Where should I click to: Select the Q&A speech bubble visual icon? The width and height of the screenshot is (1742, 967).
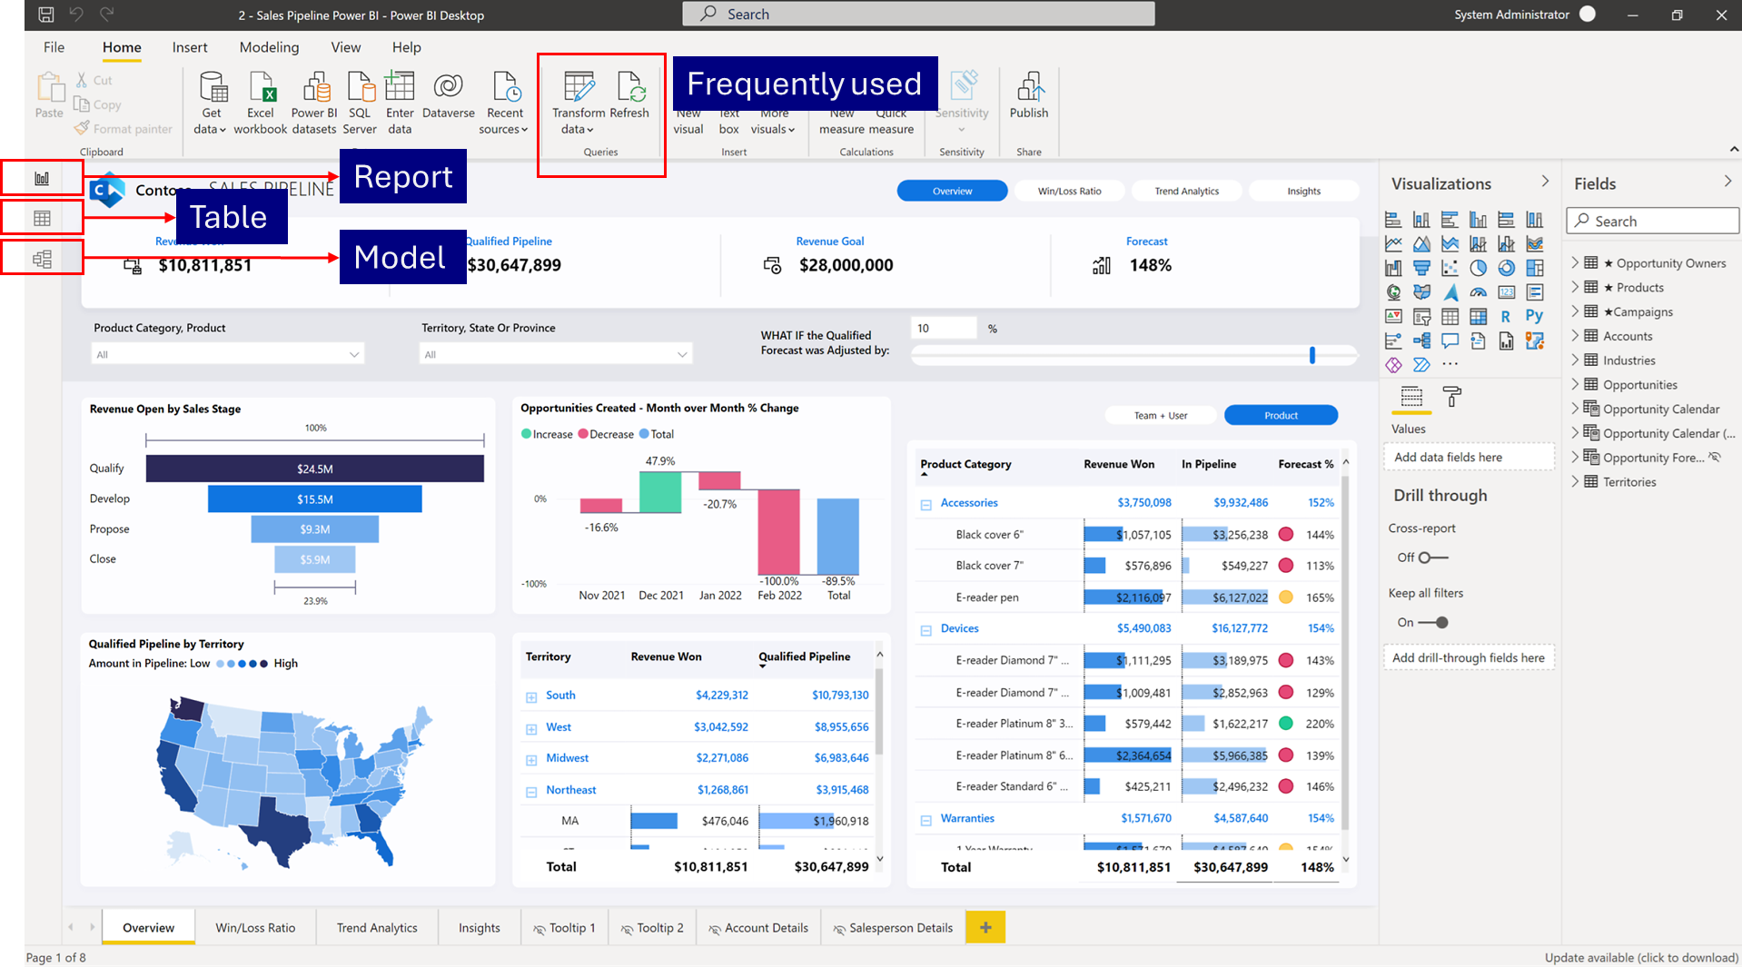(1450, 340)
